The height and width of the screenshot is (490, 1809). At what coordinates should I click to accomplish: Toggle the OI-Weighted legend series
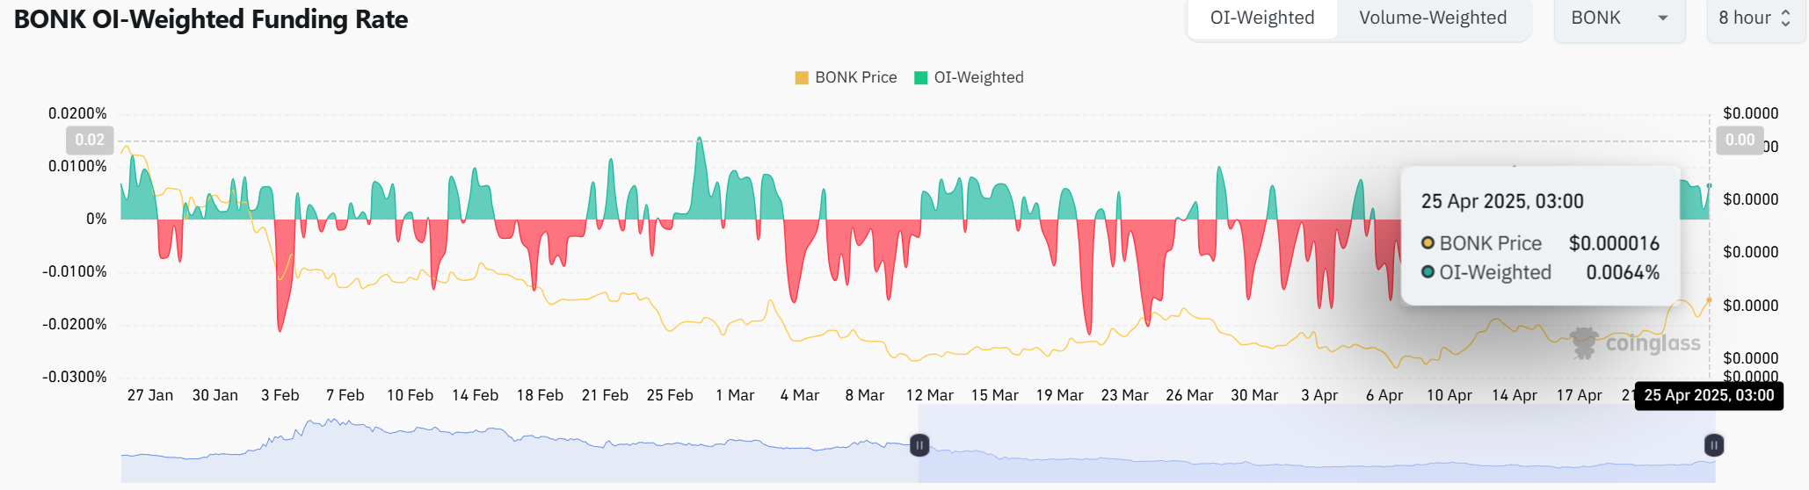coord(969,77)
